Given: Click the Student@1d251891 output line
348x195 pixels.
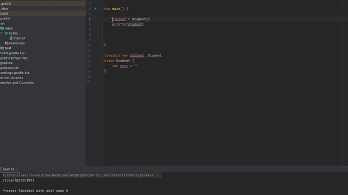Looking at the screenshot, I should (18, 180).
